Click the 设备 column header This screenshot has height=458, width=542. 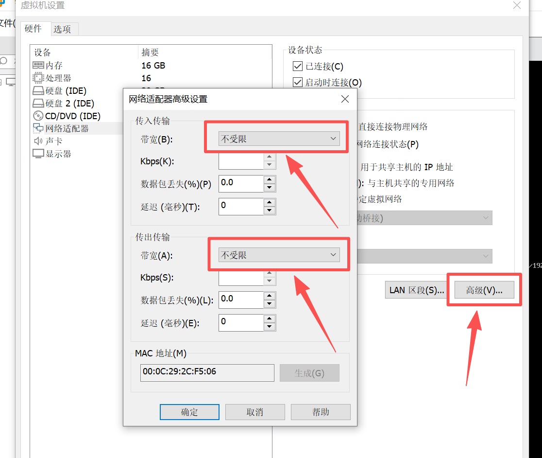pyautogui.click(x=43, y=52)
